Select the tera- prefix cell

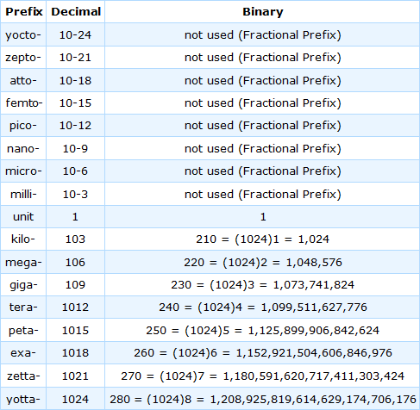tap(23, 307)
